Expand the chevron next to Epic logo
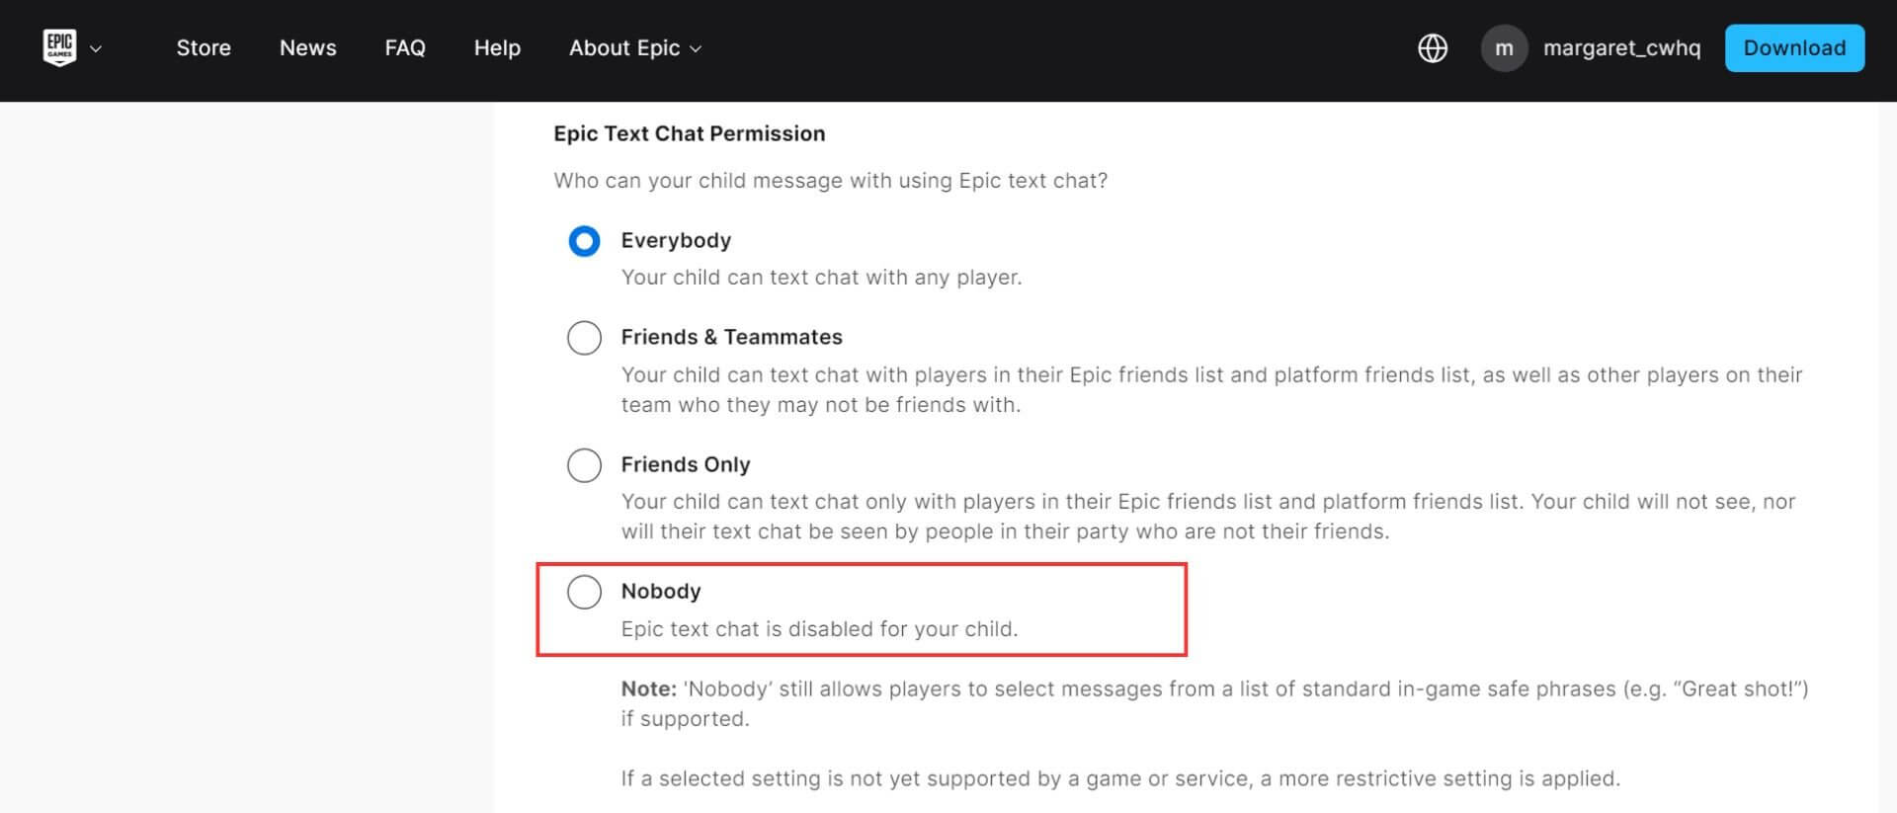The image size is (1897, 813). [x=96, y=48]
